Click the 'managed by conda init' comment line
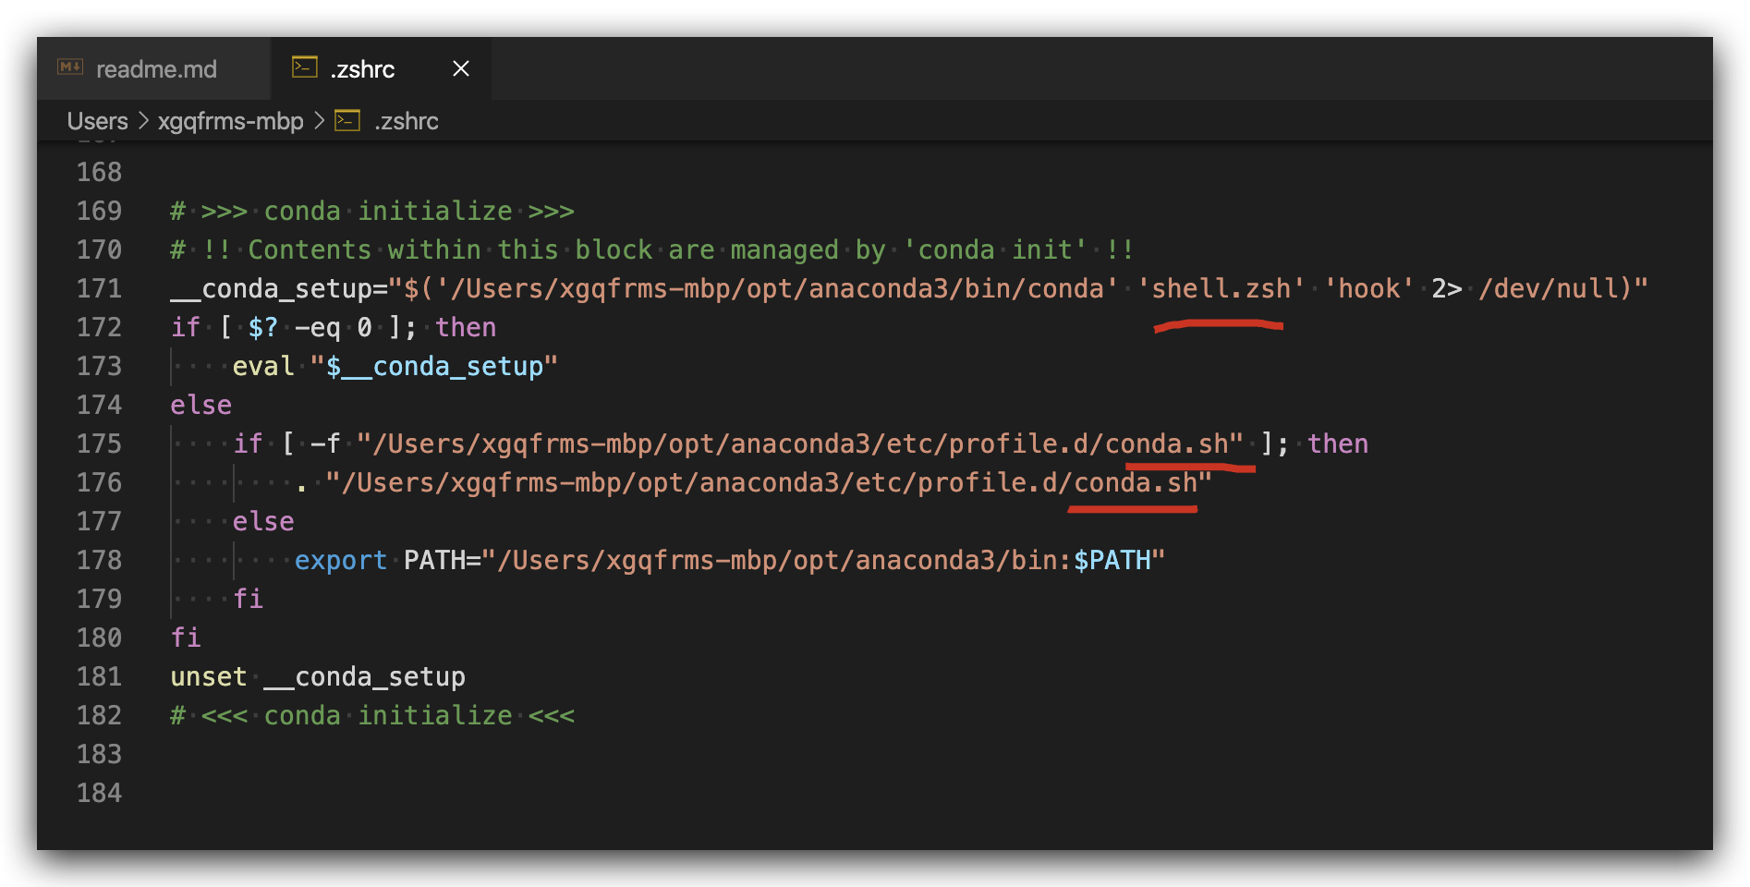Image resolution: width=1750 pixels, height=887 pixels. [651, 249]
